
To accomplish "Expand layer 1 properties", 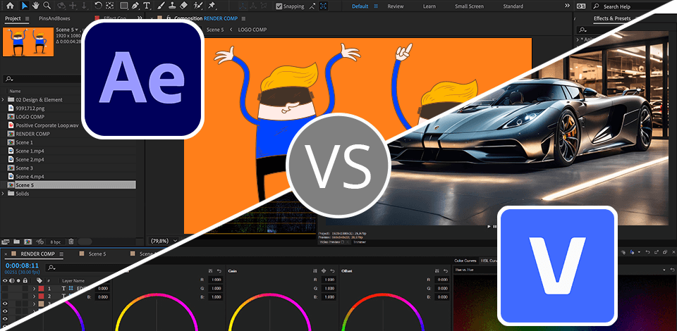I will coord(34,288).
